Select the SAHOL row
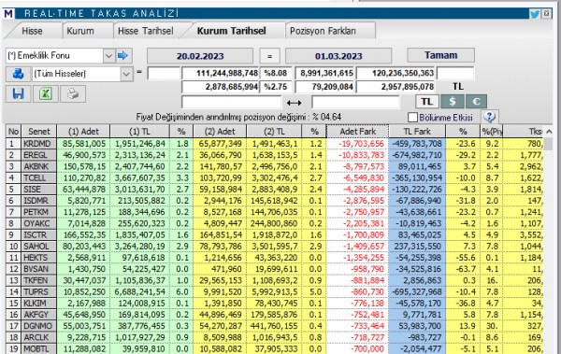 pos(274,247)
